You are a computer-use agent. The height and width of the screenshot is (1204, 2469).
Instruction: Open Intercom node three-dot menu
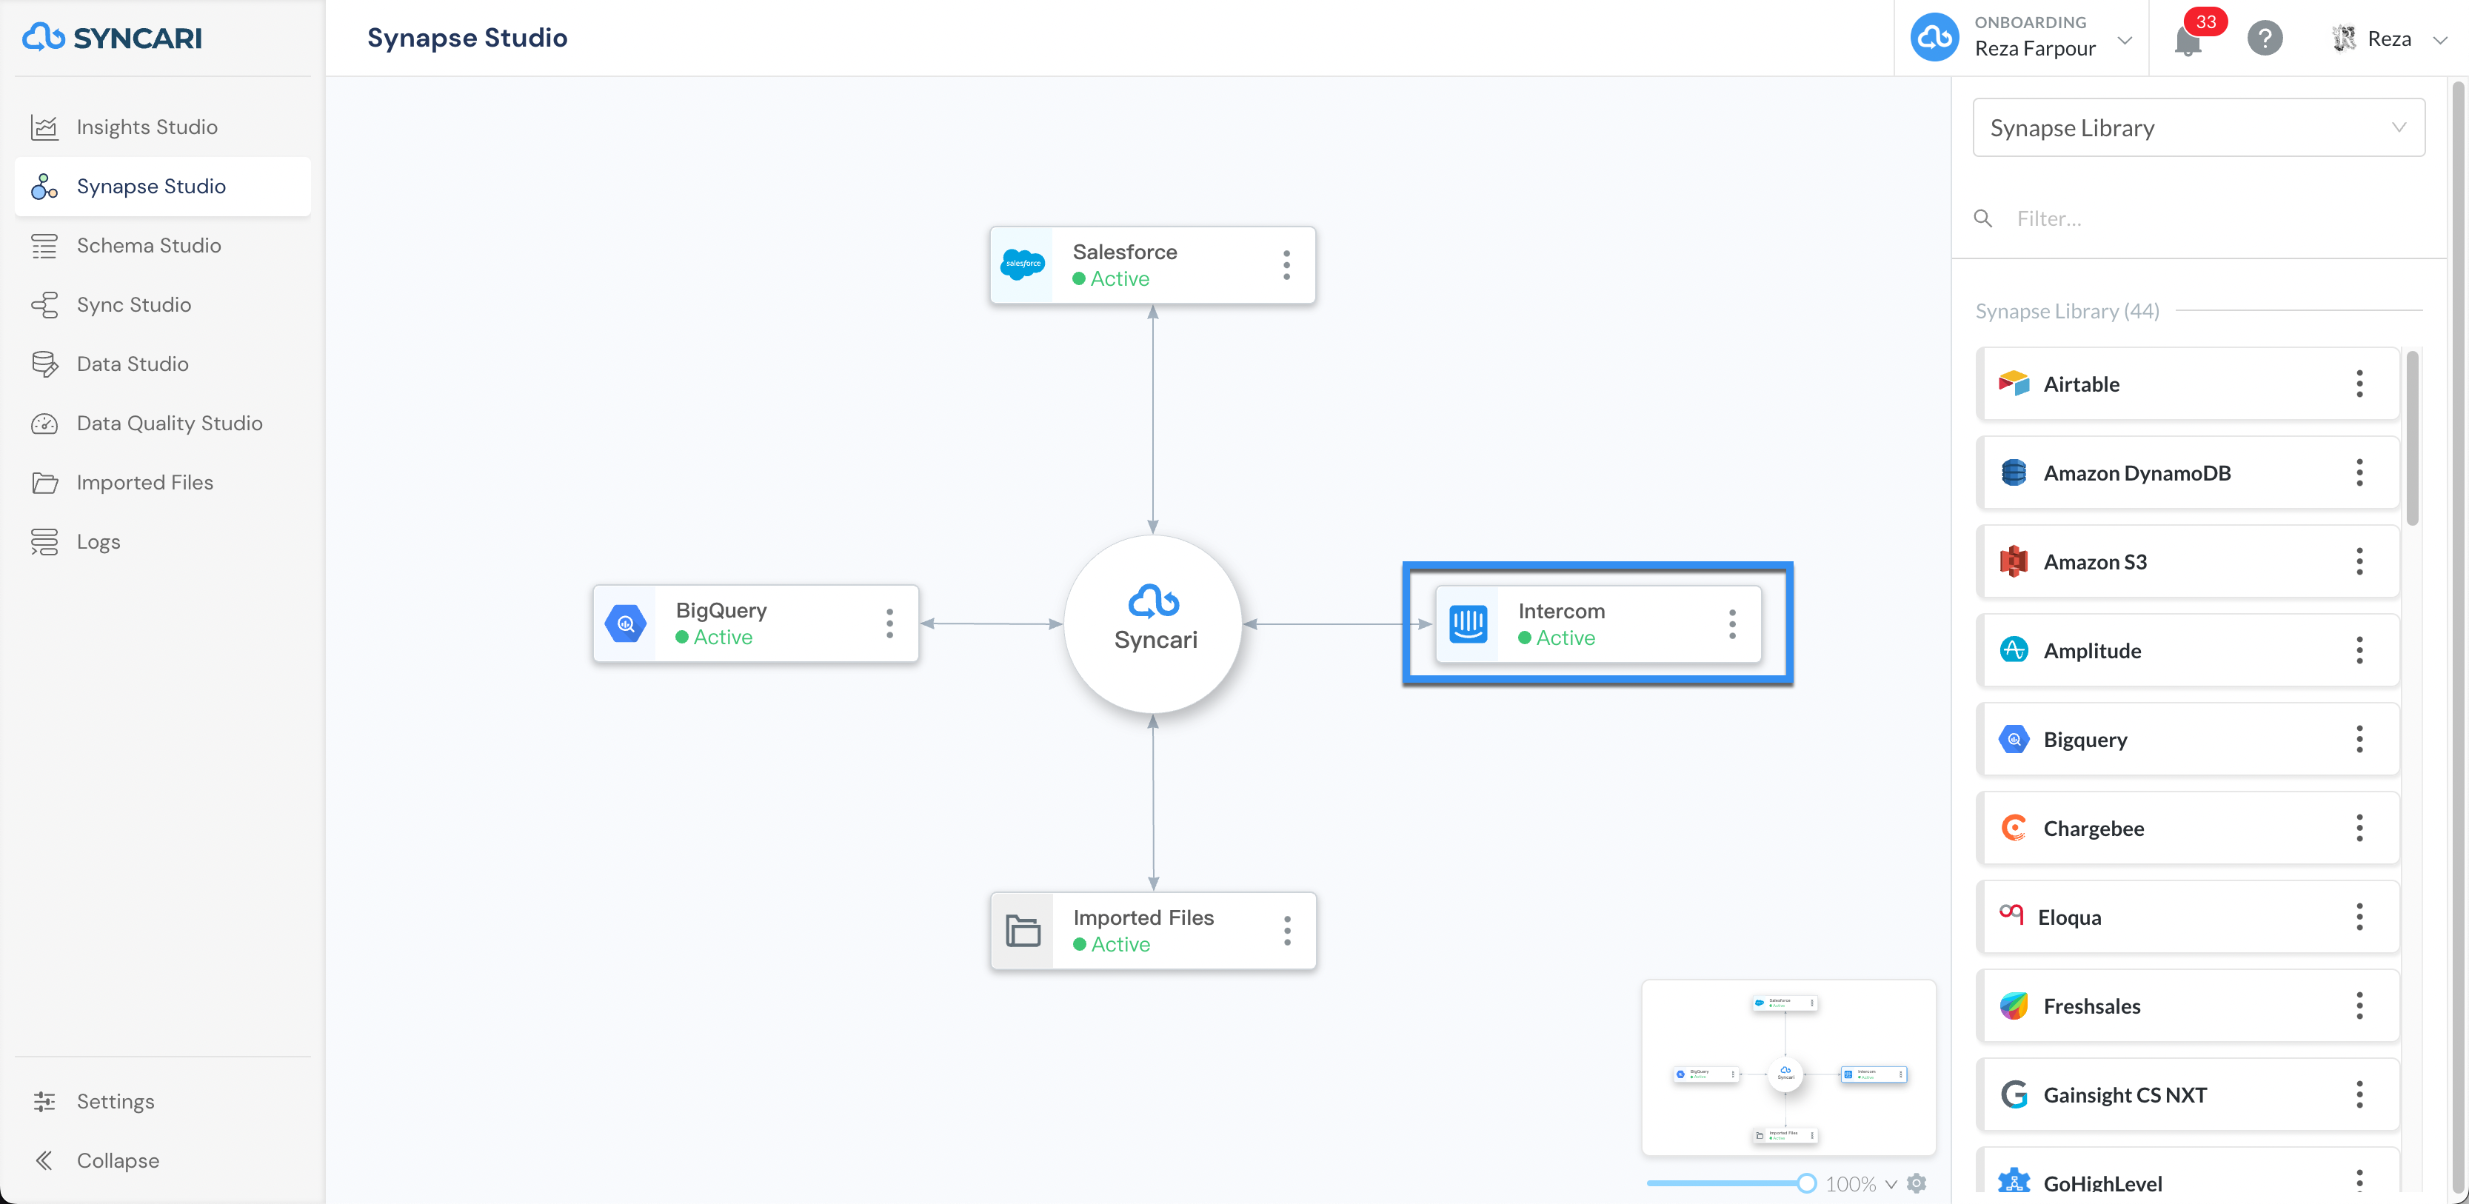[1732, 624]
